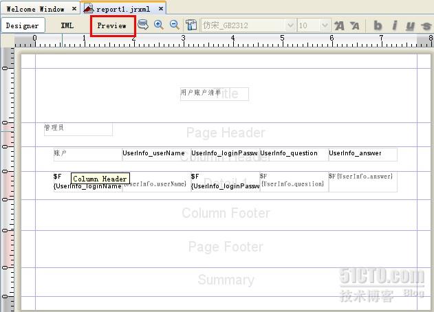Image resolution: width=434 pixels, height=312 pixels.
Task: Select the $F{UserInfo_loginPassw} detail field
Action: click(x=226, y=181)
